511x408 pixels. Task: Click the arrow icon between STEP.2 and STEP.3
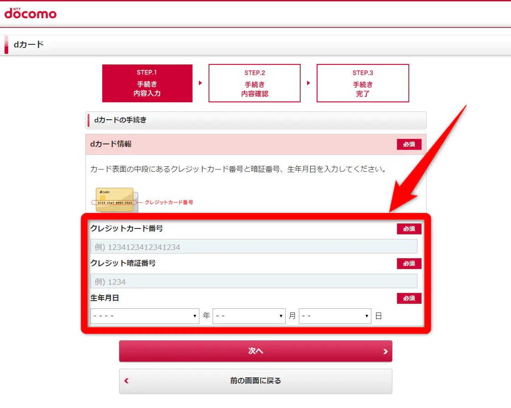pyautogui.click(x=308, y=83)
